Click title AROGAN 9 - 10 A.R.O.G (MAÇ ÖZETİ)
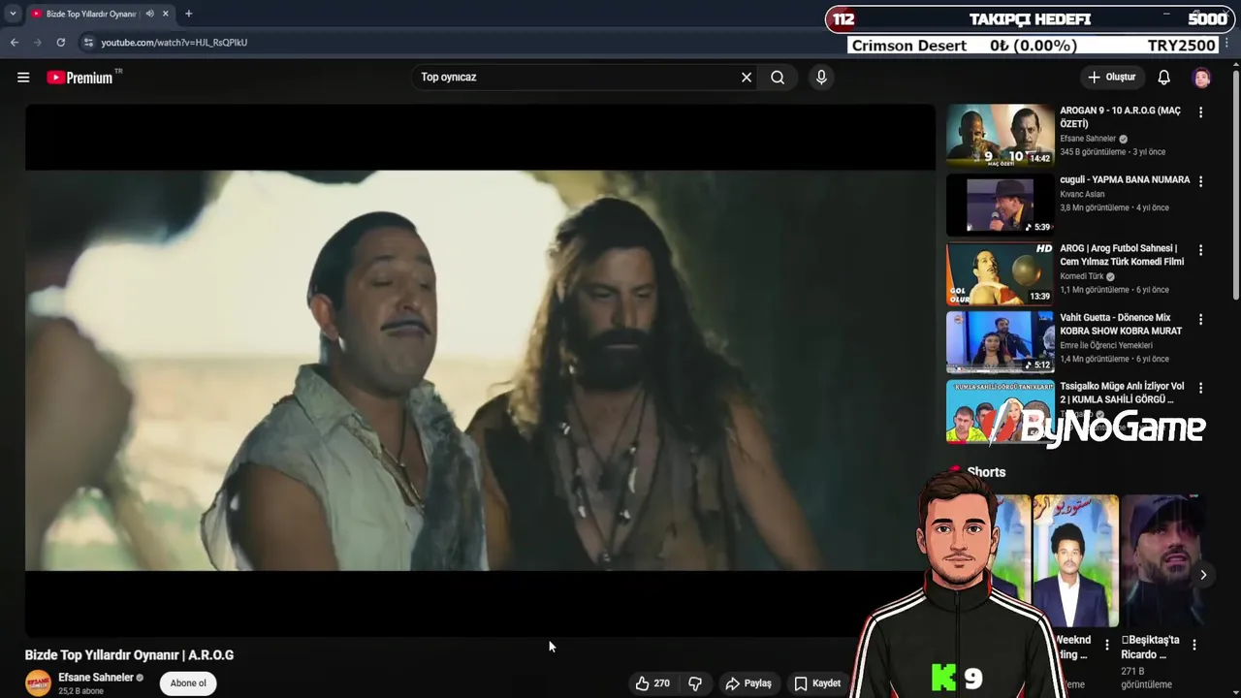This screenshot has width=1241, height=698. pyautogui.click(x=1120, y=117)
